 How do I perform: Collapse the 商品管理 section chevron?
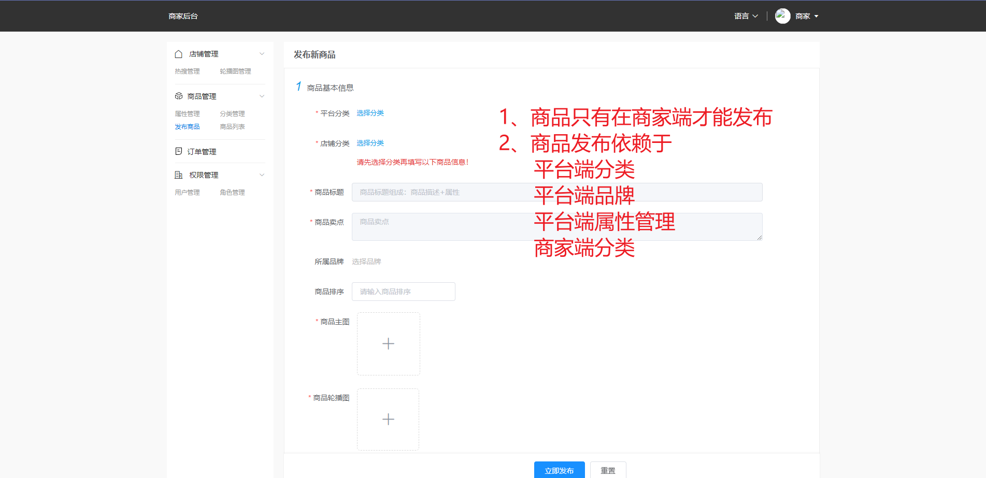[x=262, y=96]
